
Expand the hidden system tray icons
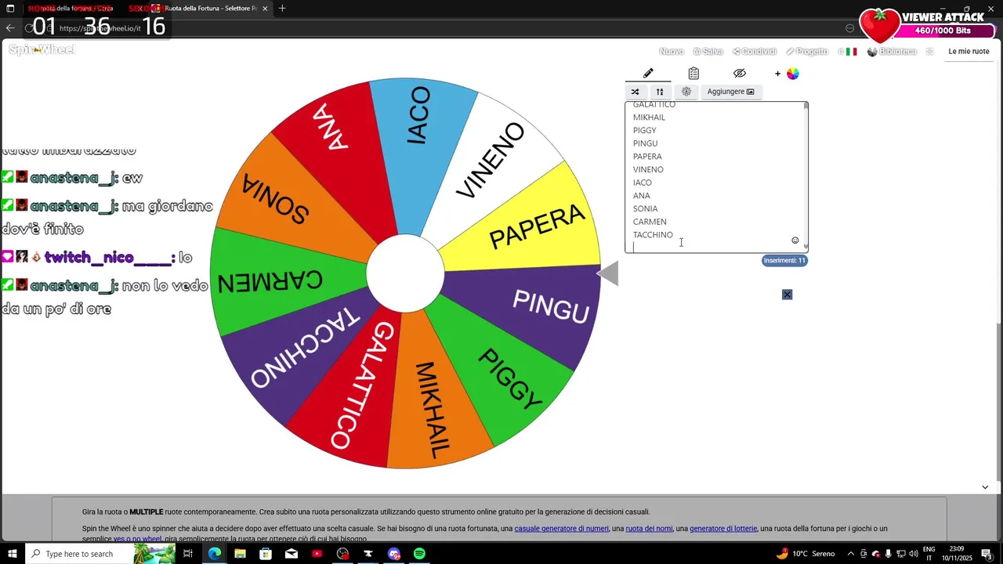(x=850, y=554)
